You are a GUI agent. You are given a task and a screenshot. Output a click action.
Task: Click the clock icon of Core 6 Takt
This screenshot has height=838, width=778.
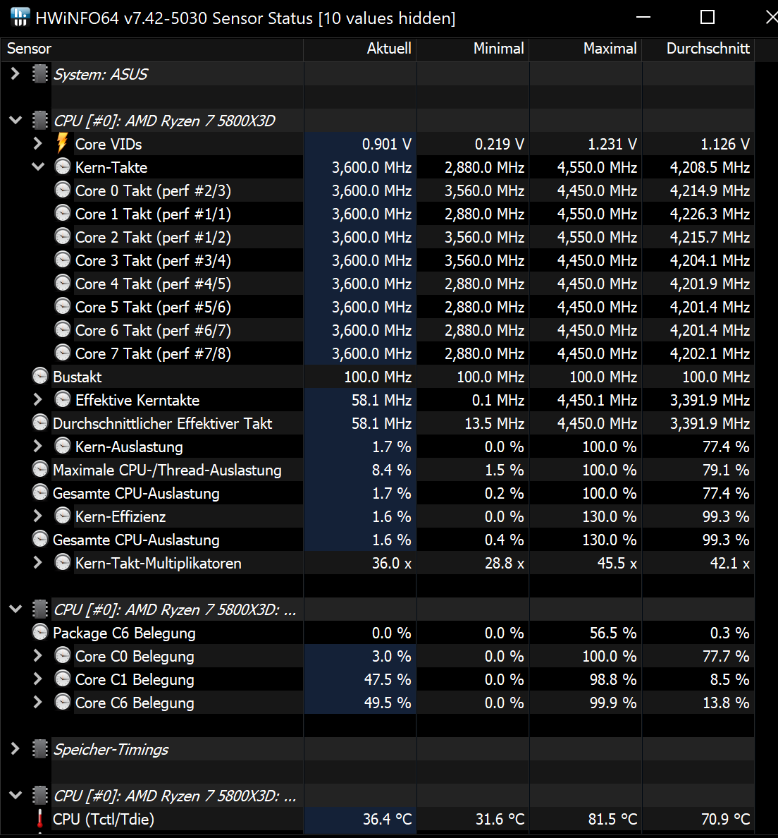coord(63,329)
